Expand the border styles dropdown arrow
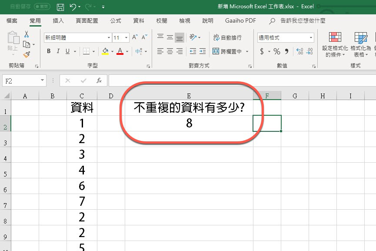The image size is (376, 251). point(93,51)
